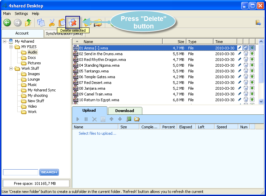
Task: Click the Pause upload button
Action: (x=86, y=119)
